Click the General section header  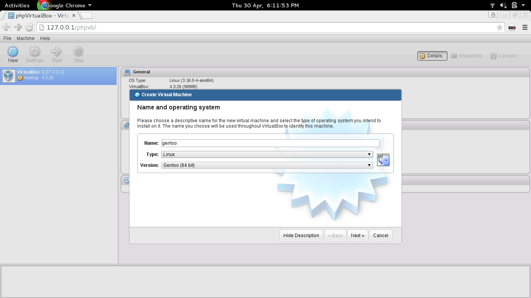pos(325,72)
